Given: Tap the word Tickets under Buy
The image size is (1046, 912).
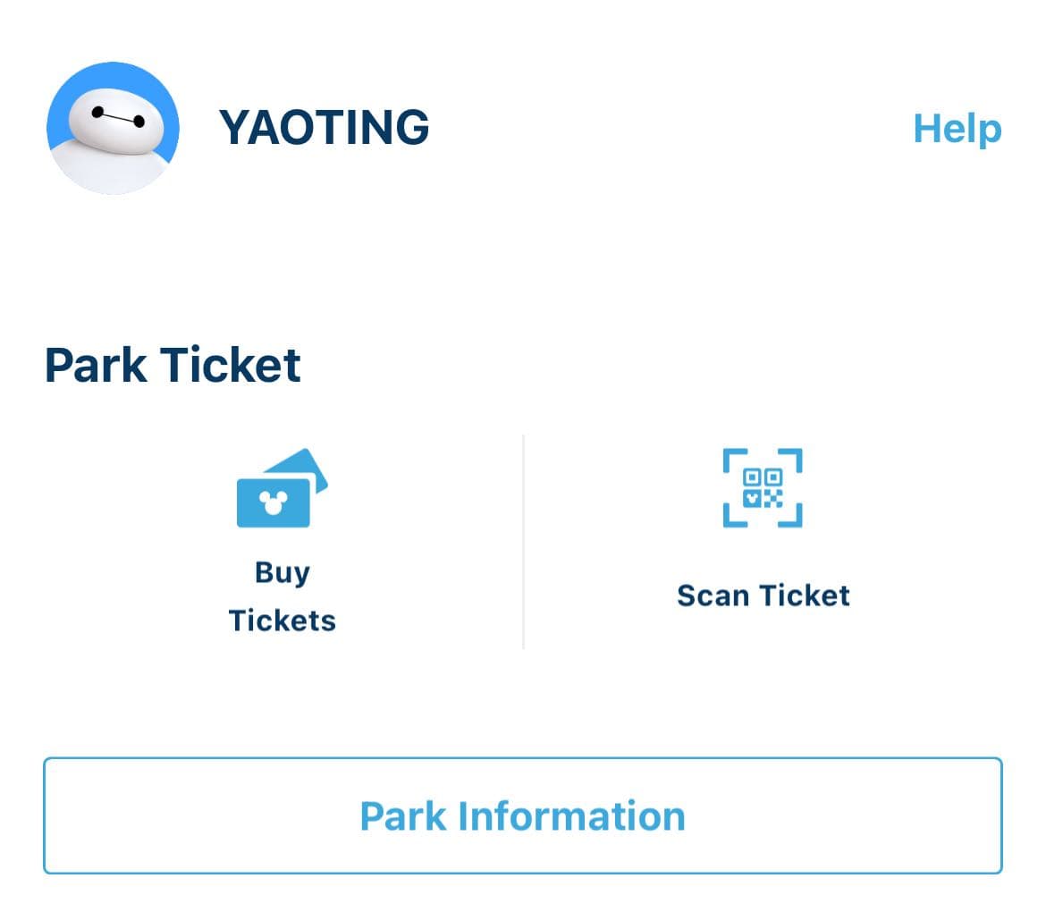Looking at the screenshot, I should coord(283,621).
